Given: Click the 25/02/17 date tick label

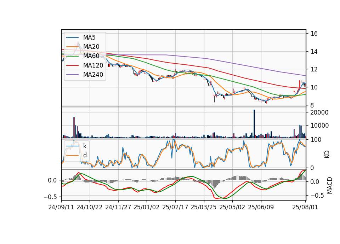Looking at the screenshot, I should tap(175, 207).
